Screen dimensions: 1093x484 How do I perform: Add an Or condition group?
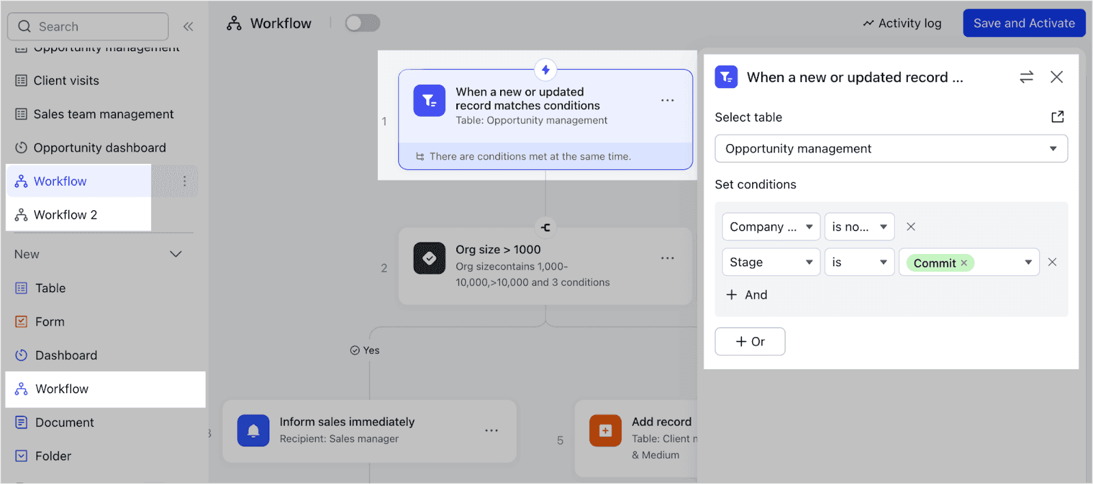pyautogui.click(x=750, y=341)
